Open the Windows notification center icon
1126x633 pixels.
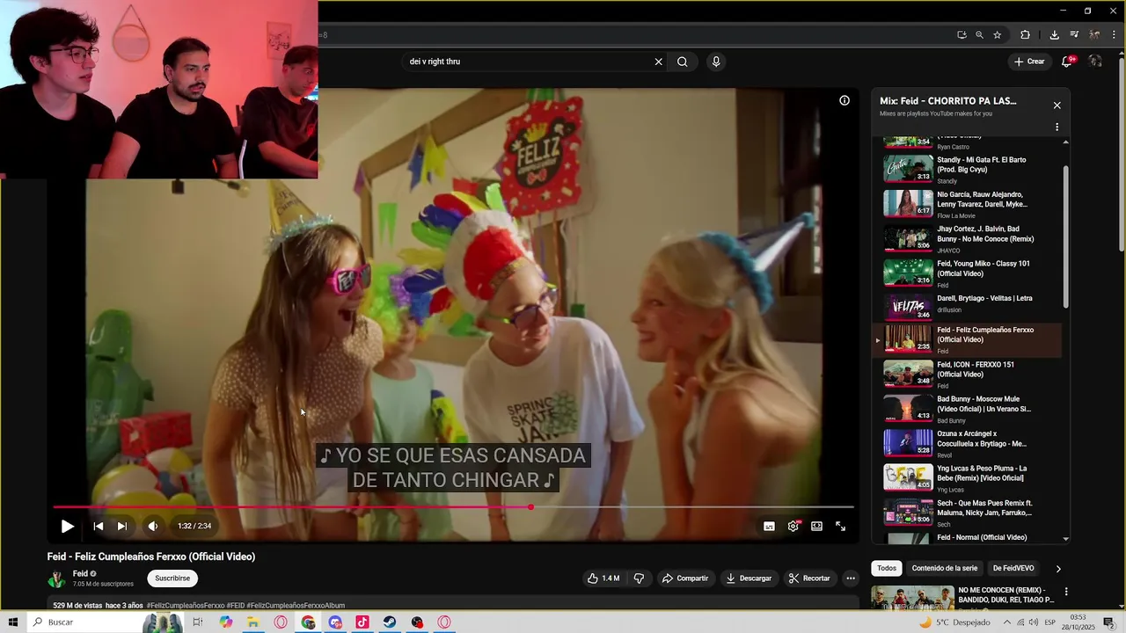point(1109,622)
